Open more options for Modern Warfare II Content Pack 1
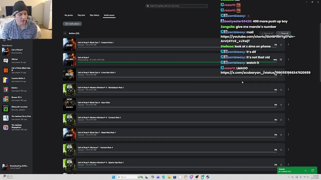This screenshot has width=321, height=180. coord(288,119)
